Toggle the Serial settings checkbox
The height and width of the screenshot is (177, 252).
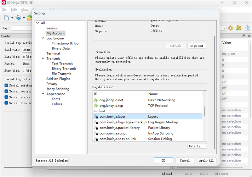(x=6, y=86)
